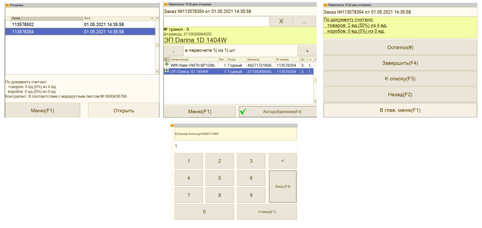The image size is (482, 228).
Task: Click the ЭП Darina 1D 1404W heading link
Action: [195, 40]
